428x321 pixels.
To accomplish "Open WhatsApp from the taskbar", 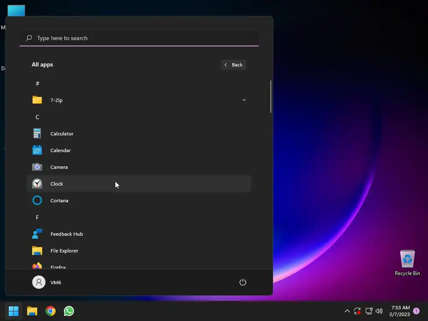I will point(69,311).
